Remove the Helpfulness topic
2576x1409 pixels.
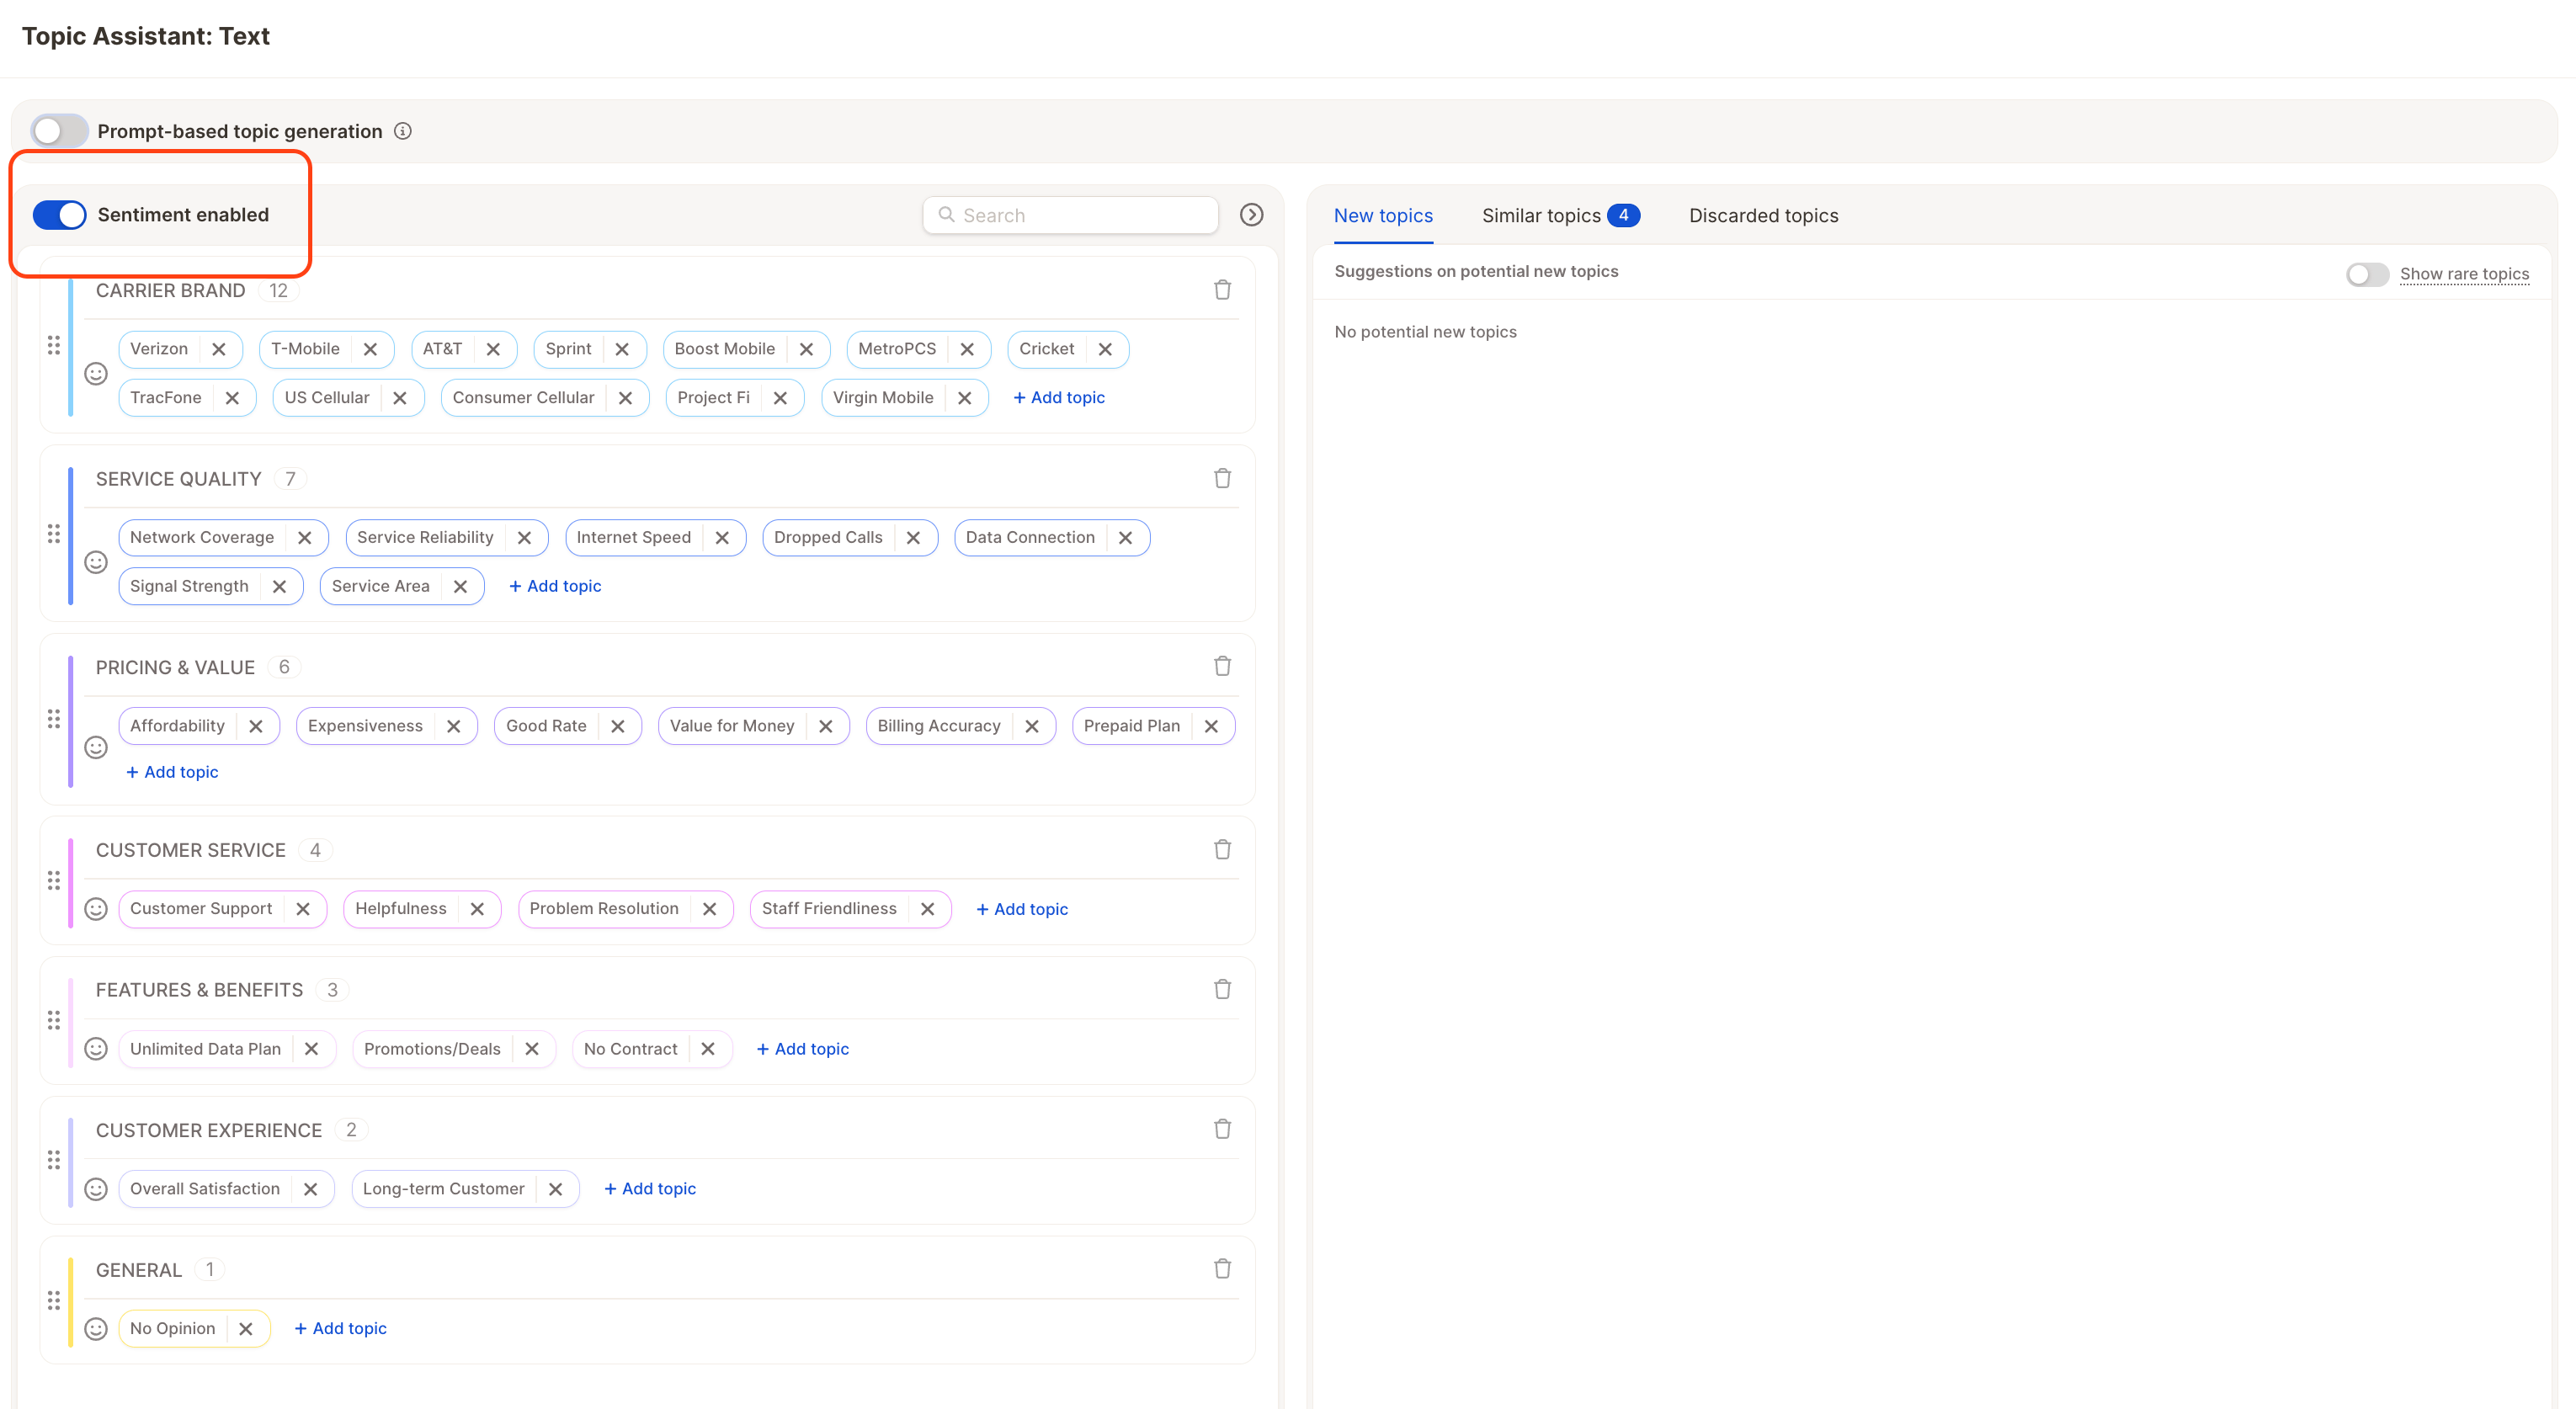tap(477, 908)
